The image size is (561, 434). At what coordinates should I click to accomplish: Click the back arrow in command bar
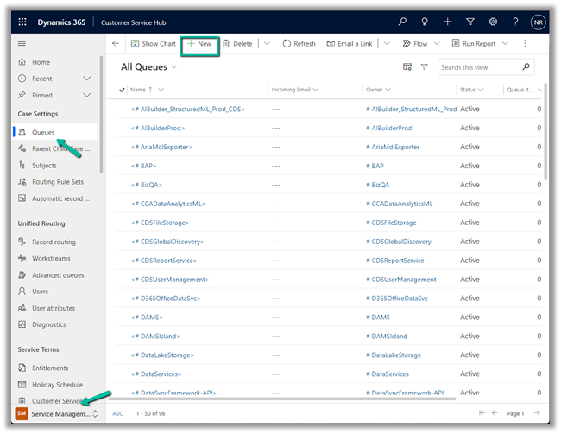coord(116,43)
